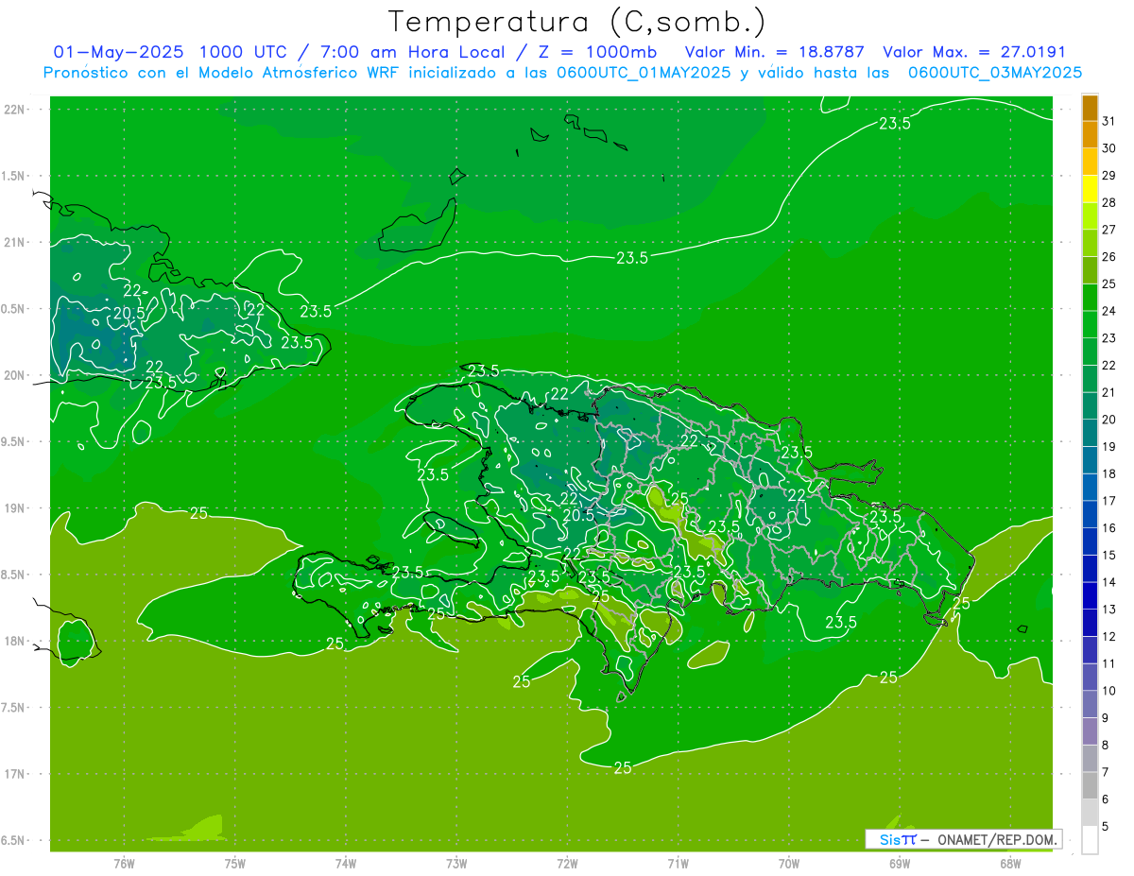
Task: Click the 25 contour label south of Cuba
Action: 199,513
